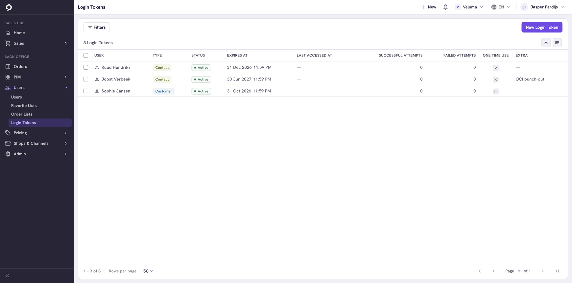Image resolution: width=572 pixels, height=283 pixels.
Task: Expand the Sales menu chevron
Action: [x=66, y=43]
